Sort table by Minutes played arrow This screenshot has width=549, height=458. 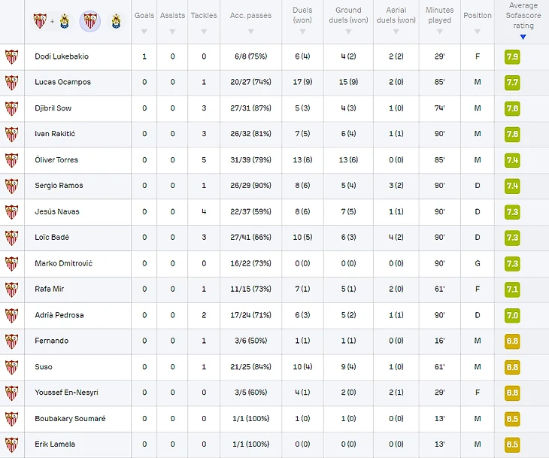pyautogui.click(x=439, y=32)
